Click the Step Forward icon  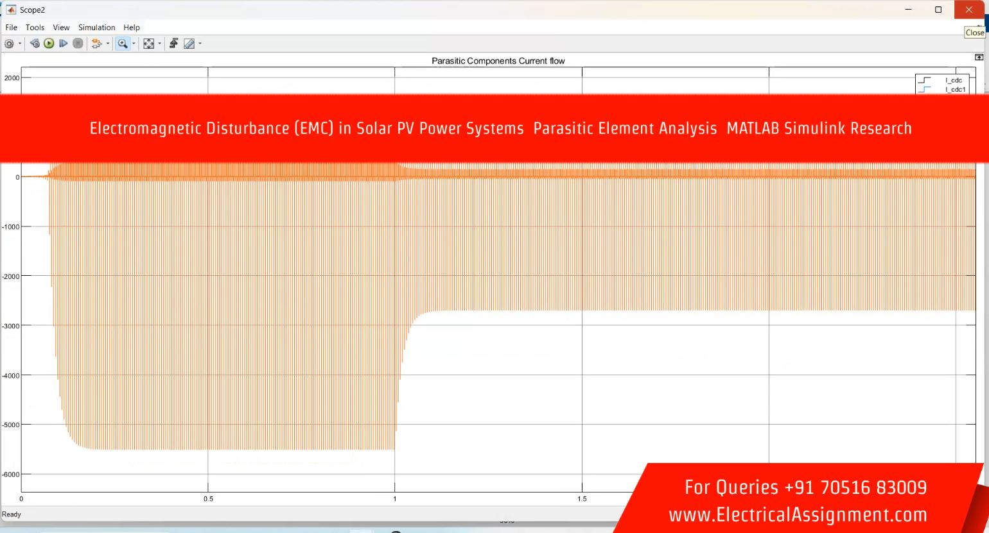(x=63, y=44)
